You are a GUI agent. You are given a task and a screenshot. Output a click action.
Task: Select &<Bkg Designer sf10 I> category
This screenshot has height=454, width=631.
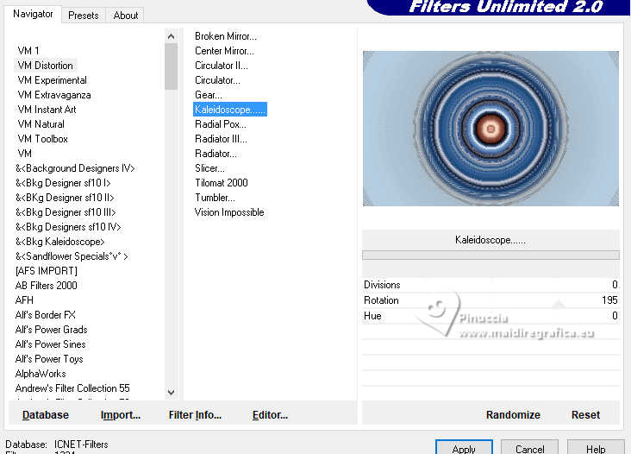coord(63,183)
